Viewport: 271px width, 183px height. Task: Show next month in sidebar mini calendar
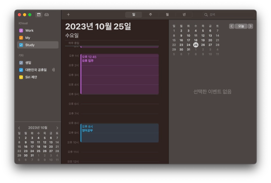click(57, 128)
